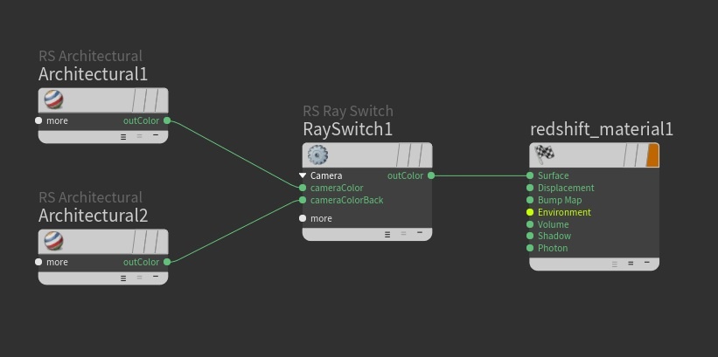Click the Shadow input connector
This screenshot has width=718, height=357.
click(x=530, y=236)
